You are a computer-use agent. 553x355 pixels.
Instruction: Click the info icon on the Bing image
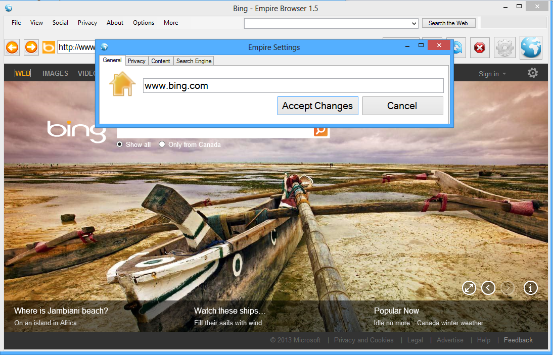530,287
